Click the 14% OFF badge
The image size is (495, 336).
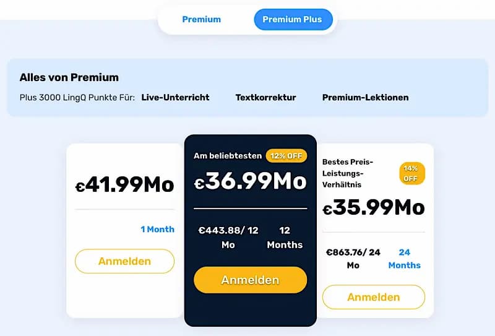[412, 173]
